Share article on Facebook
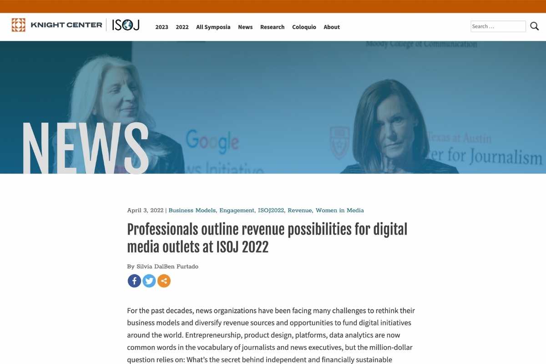Screen dimensions: 546x364 tap(134, 281)
